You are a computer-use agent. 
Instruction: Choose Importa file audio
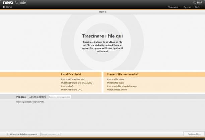click(115, 83)
